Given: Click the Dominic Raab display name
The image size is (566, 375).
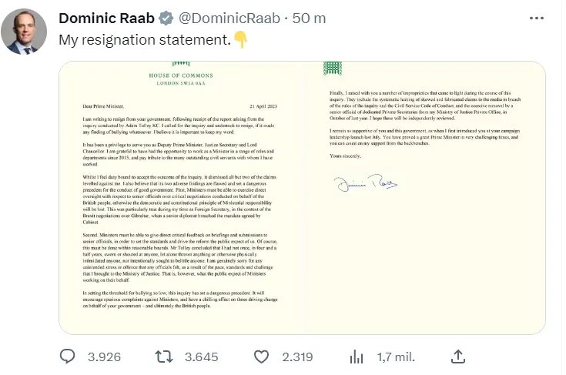Looking at the screenshot, I should click(x=106, y=18).
